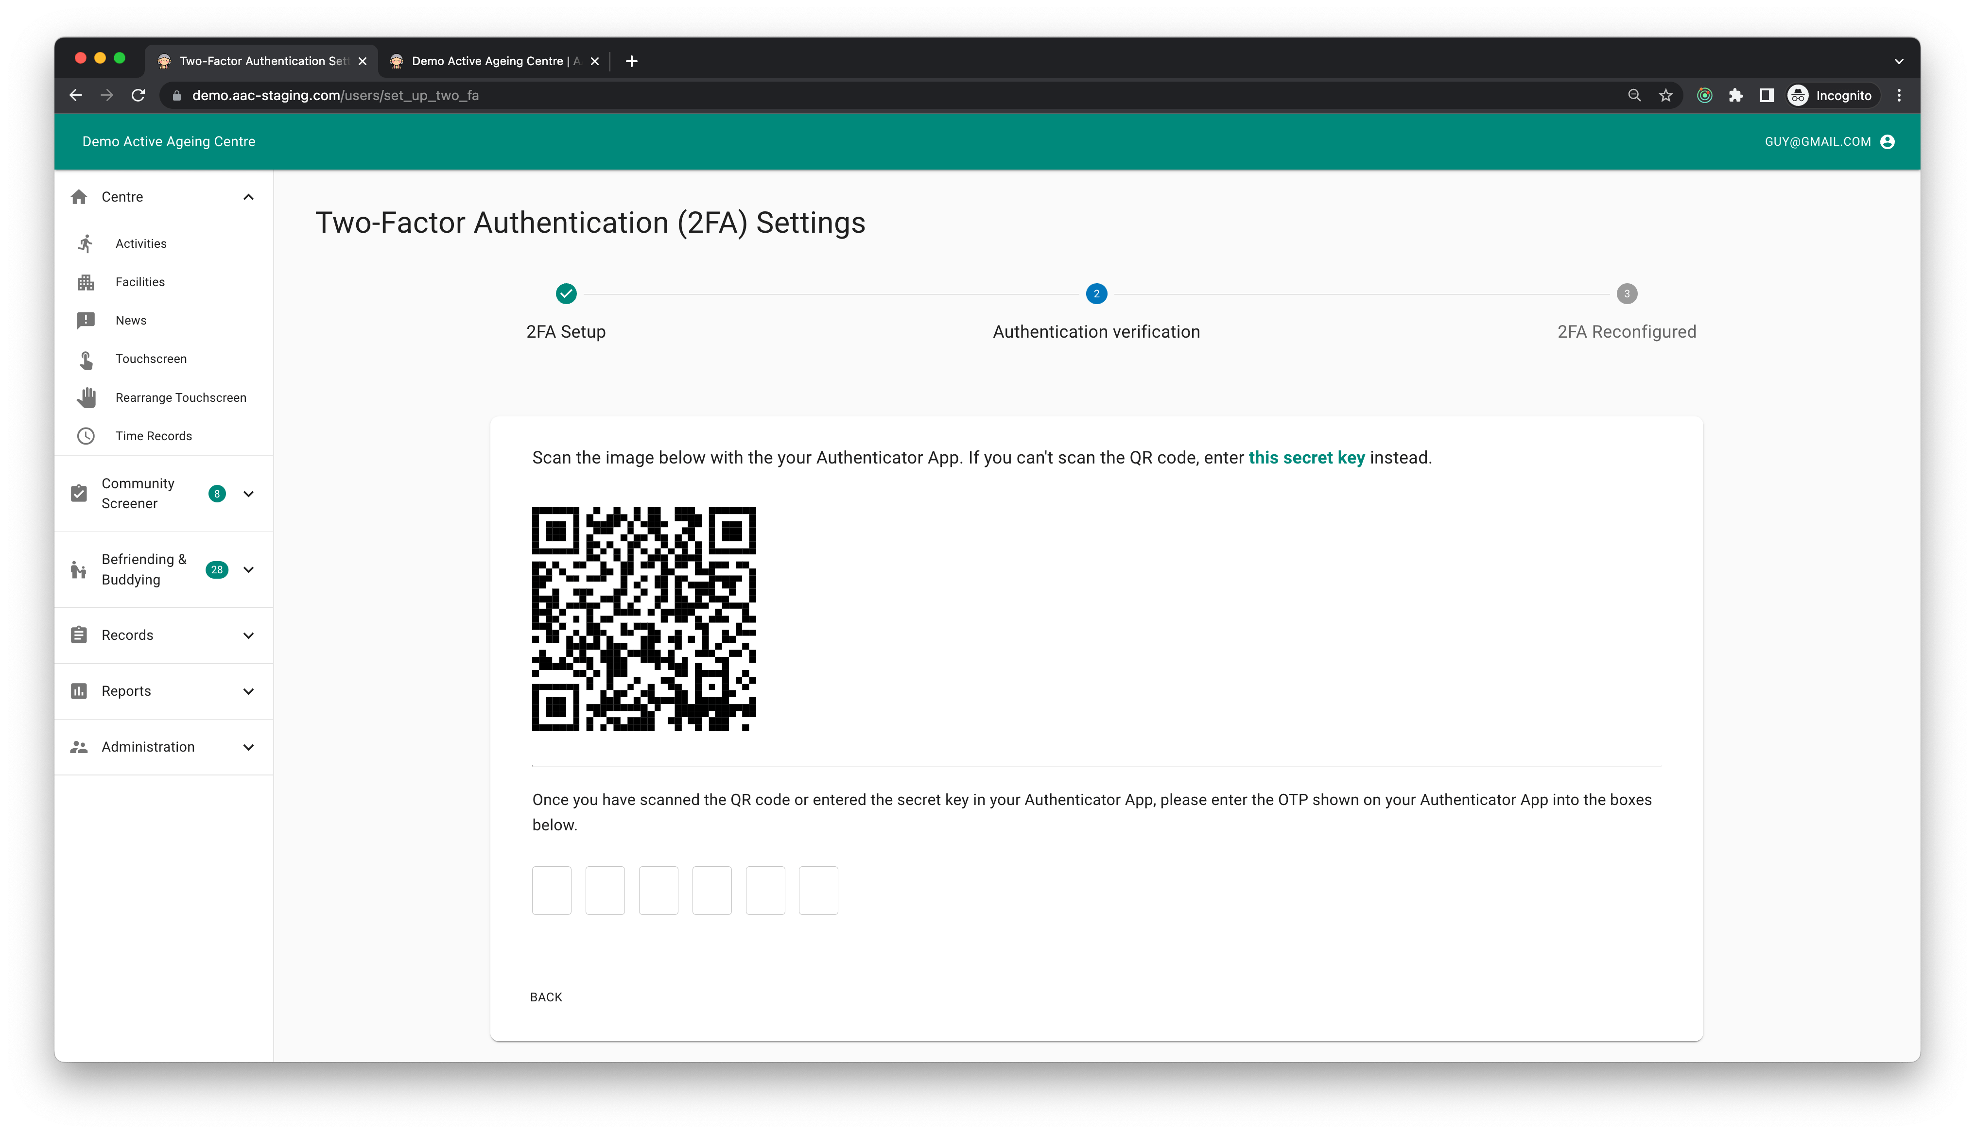Click the 'Authentication verification' step label

[x=1096, y=332]
